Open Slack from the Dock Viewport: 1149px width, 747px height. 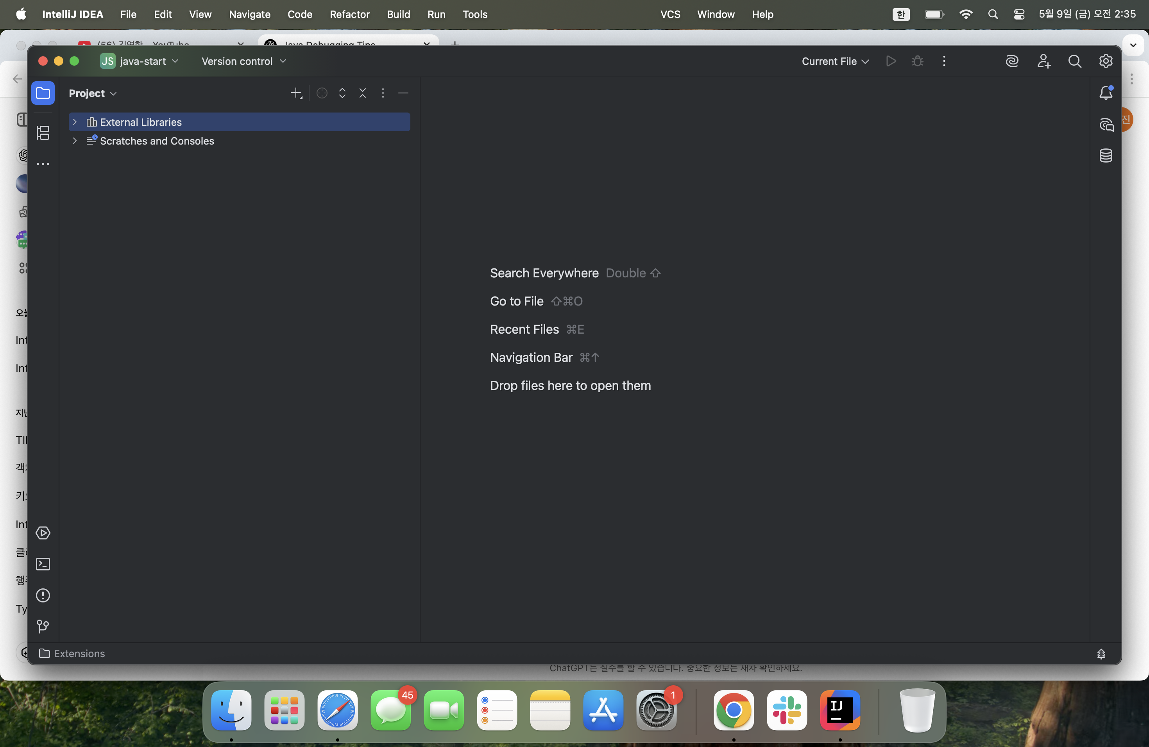[786, 710]
